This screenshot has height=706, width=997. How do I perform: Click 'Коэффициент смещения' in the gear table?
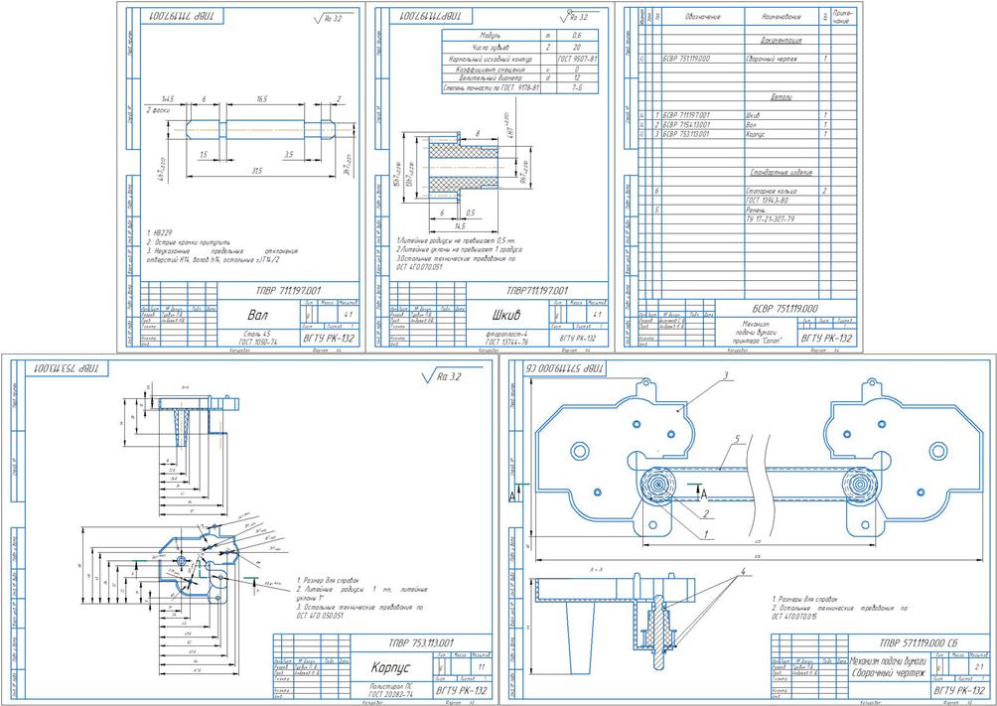pos(491,69)
